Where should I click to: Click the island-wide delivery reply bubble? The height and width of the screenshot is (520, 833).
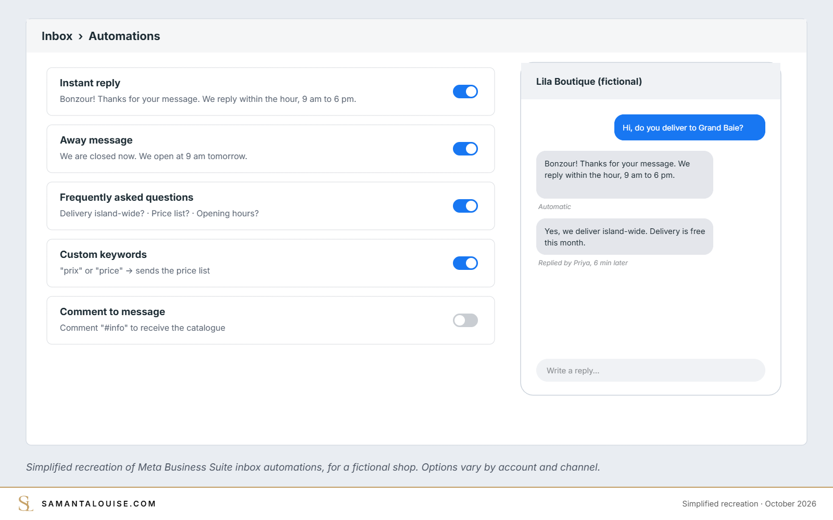click(625, 237)
